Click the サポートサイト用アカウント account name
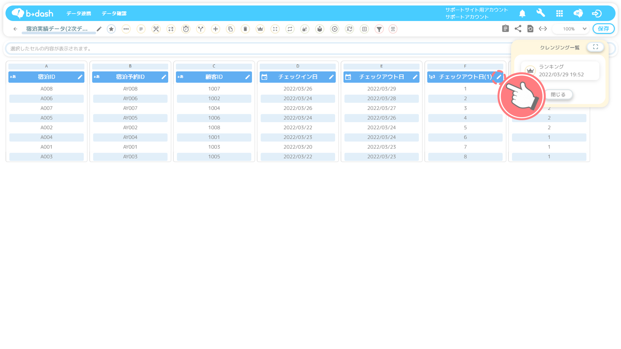Screen dimensions: 621x349 [476, 10]
